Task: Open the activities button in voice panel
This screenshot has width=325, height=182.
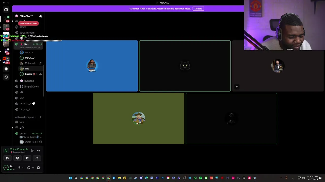Action: (x=27, y=158)
